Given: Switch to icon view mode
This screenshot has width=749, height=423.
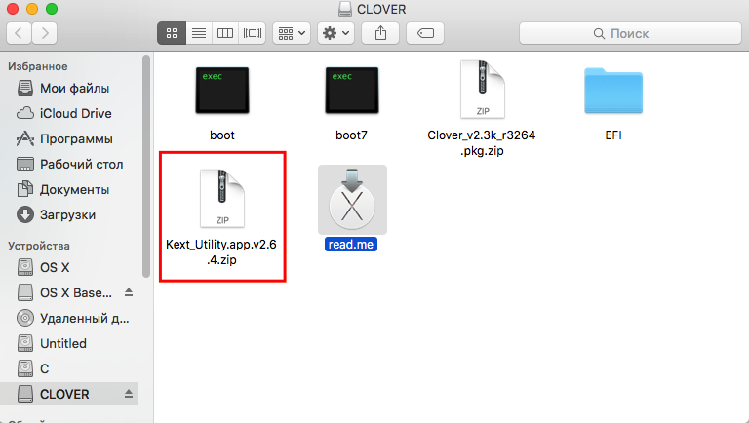Looking at the screenshot, I should coord(172,33).
